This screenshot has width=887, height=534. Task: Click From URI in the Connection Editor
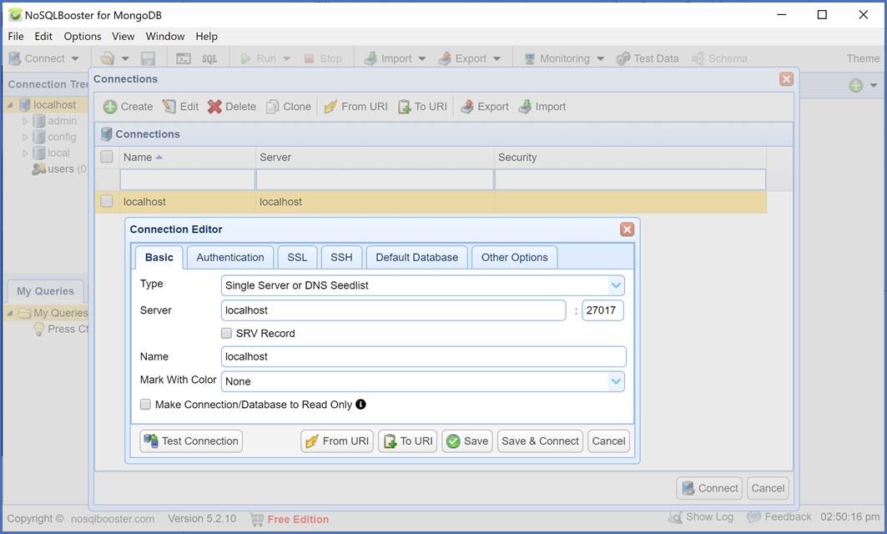tap(337, 441)
